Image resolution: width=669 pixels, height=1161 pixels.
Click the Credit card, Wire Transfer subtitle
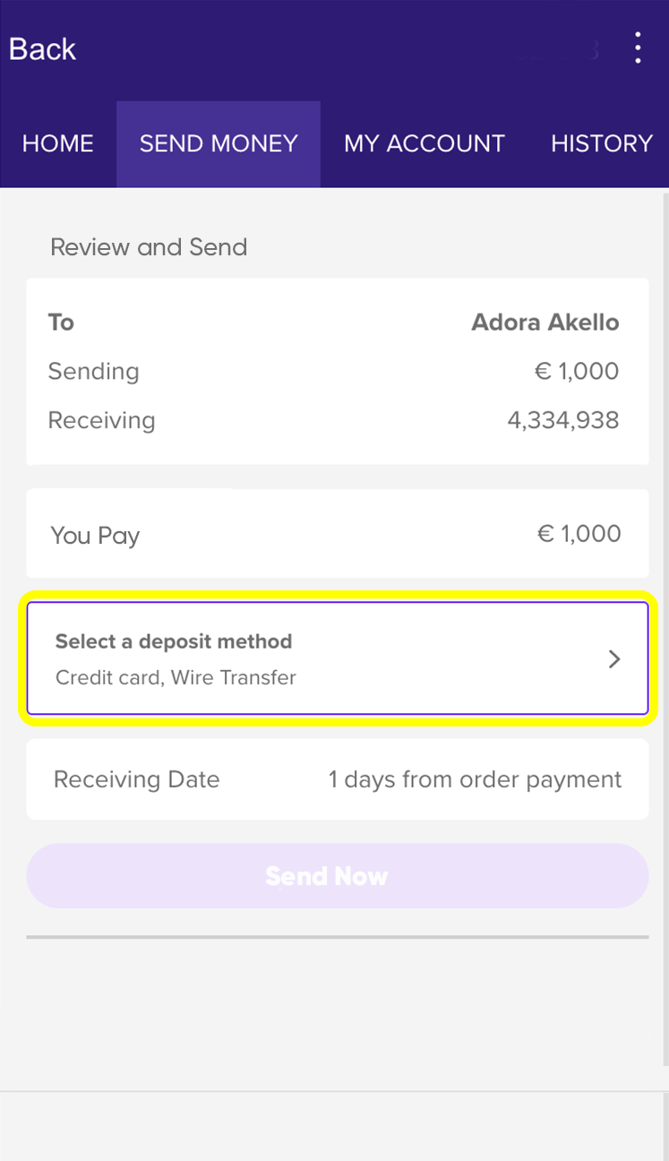[176, 677]
